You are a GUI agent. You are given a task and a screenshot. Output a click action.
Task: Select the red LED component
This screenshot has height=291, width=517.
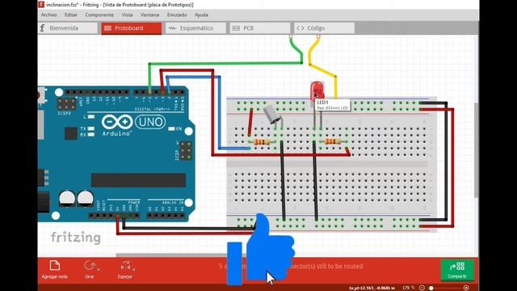(x=317, y=91)
